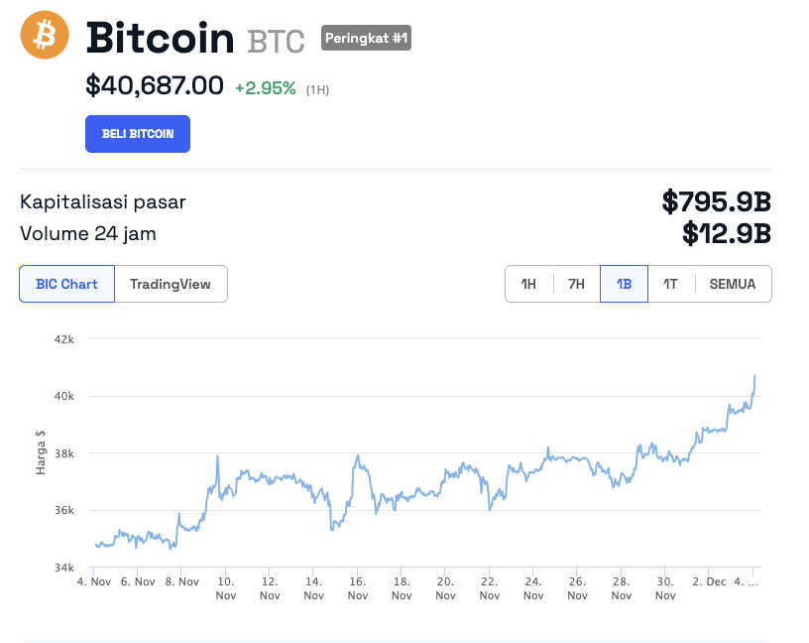Select the 7H time range

576,284
